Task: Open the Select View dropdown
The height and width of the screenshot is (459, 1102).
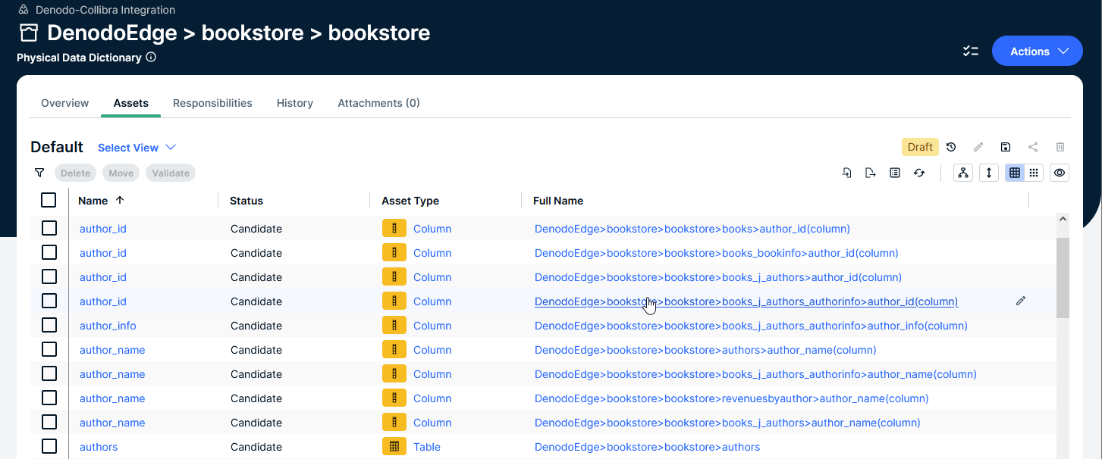Action: click(x=137, y=148)
